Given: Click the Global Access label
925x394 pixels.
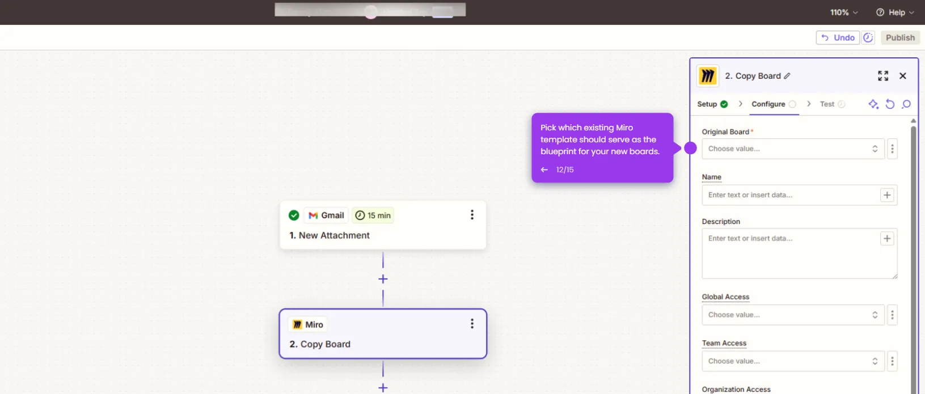Looking at the screenshot, I should click(725, 296).
